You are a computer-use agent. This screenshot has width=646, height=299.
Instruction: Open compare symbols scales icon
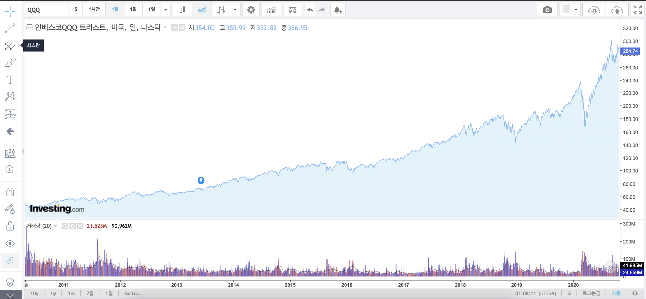click(293, 9)
